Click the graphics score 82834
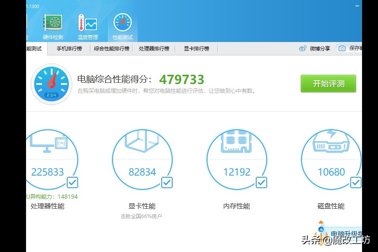 [x=142, y=172]
